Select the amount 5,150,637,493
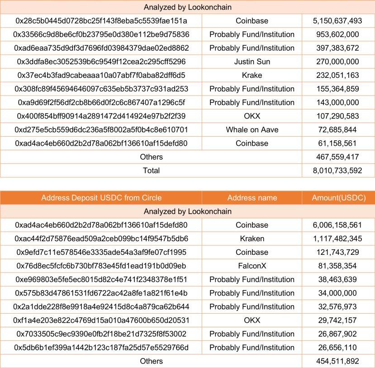375x368 pixels. click(338, 21)
